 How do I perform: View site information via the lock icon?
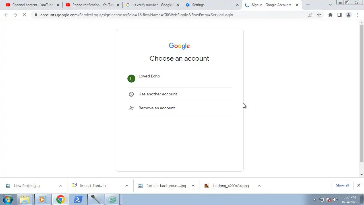[36, 15]
